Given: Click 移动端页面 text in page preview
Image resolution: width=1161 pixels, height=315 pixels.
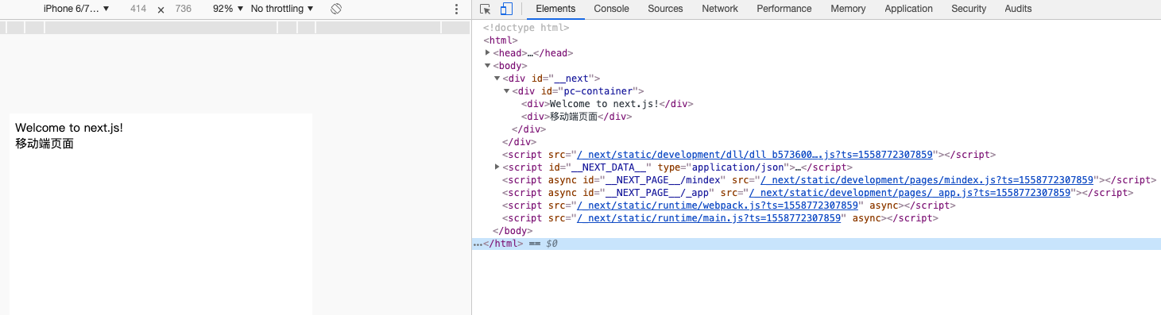Looking at the screenshot, I should coord(45,144).
